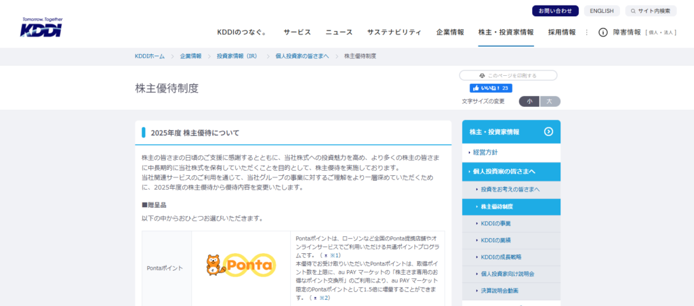This screenshot has width=694, height=306.
Task: Switch to ENGLISH site
Action: [602, 11]
